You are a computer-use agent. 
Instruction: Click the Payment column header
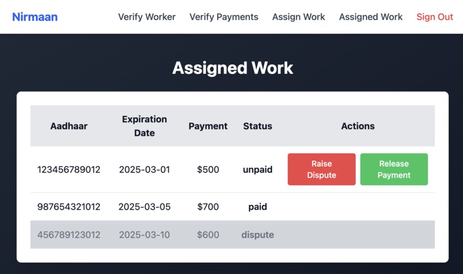(208, 126)
